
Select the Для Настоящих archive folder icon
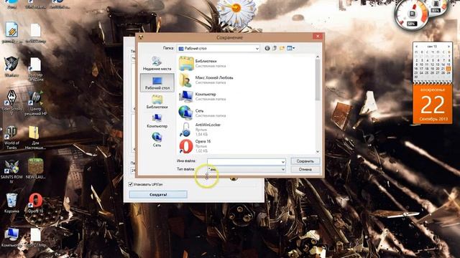tap(35, 137)
